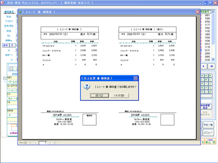
Task: Click the 送信 button
Action: point(6,45)
